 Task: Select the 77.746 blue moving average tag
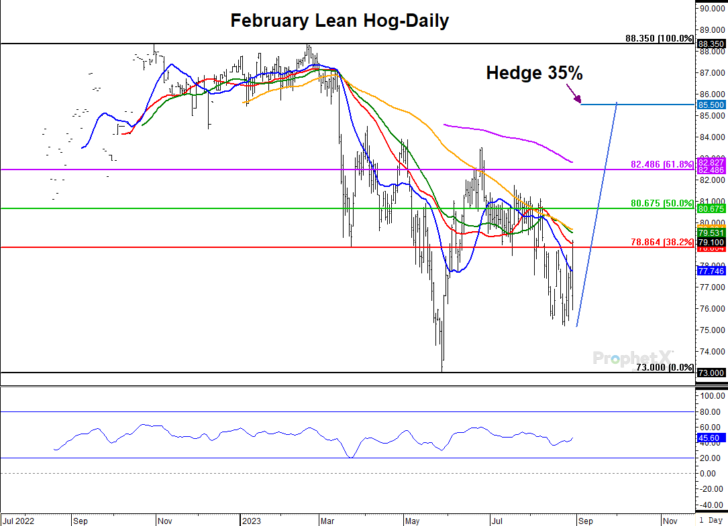coord(711,271)
